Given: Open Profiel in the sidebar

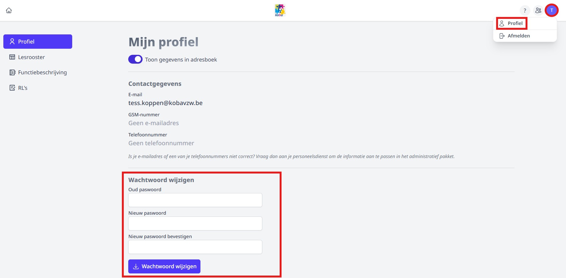Looking at the screenshot, I should click(x=38, y=42).
